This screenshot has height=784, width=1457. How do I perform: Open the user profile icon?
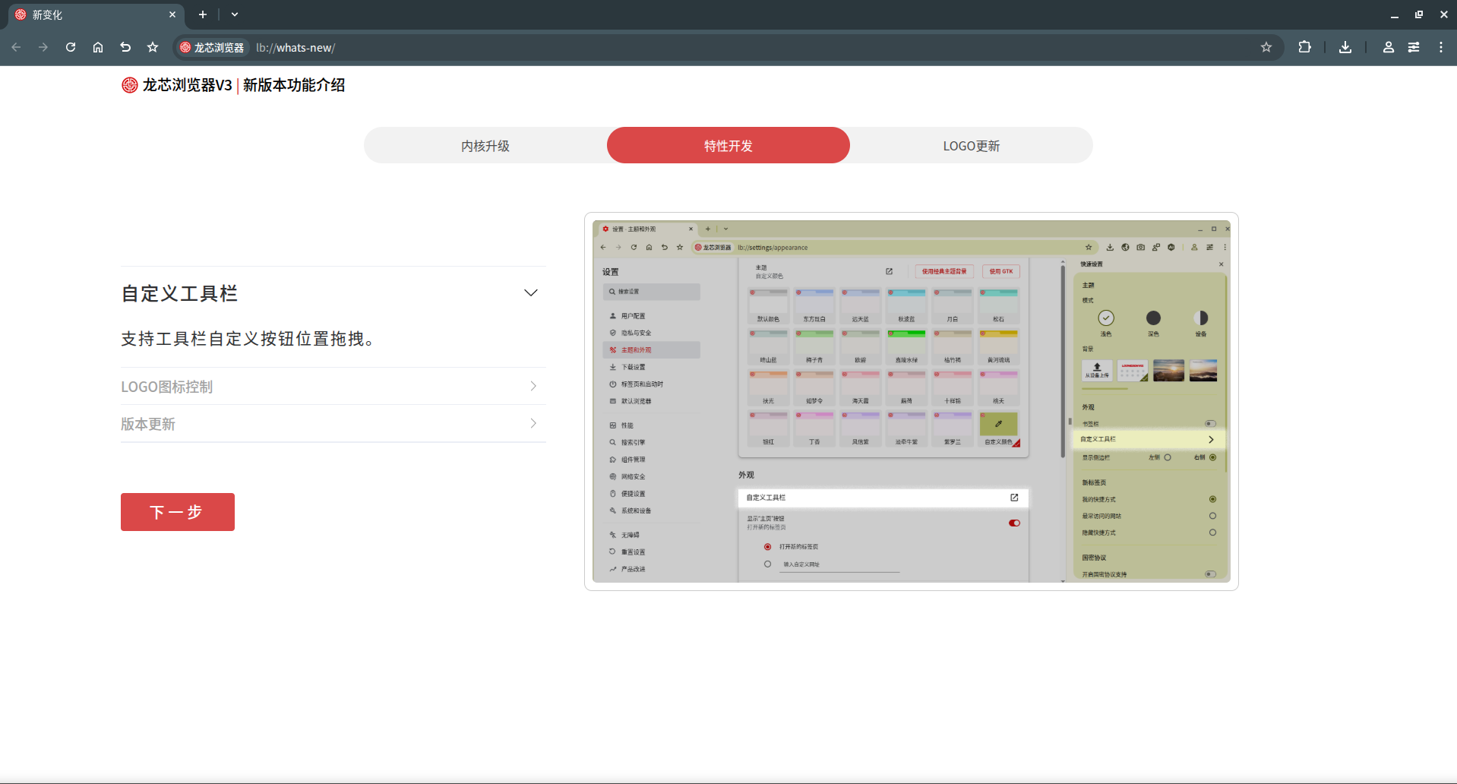click(x=1388, y=47)
